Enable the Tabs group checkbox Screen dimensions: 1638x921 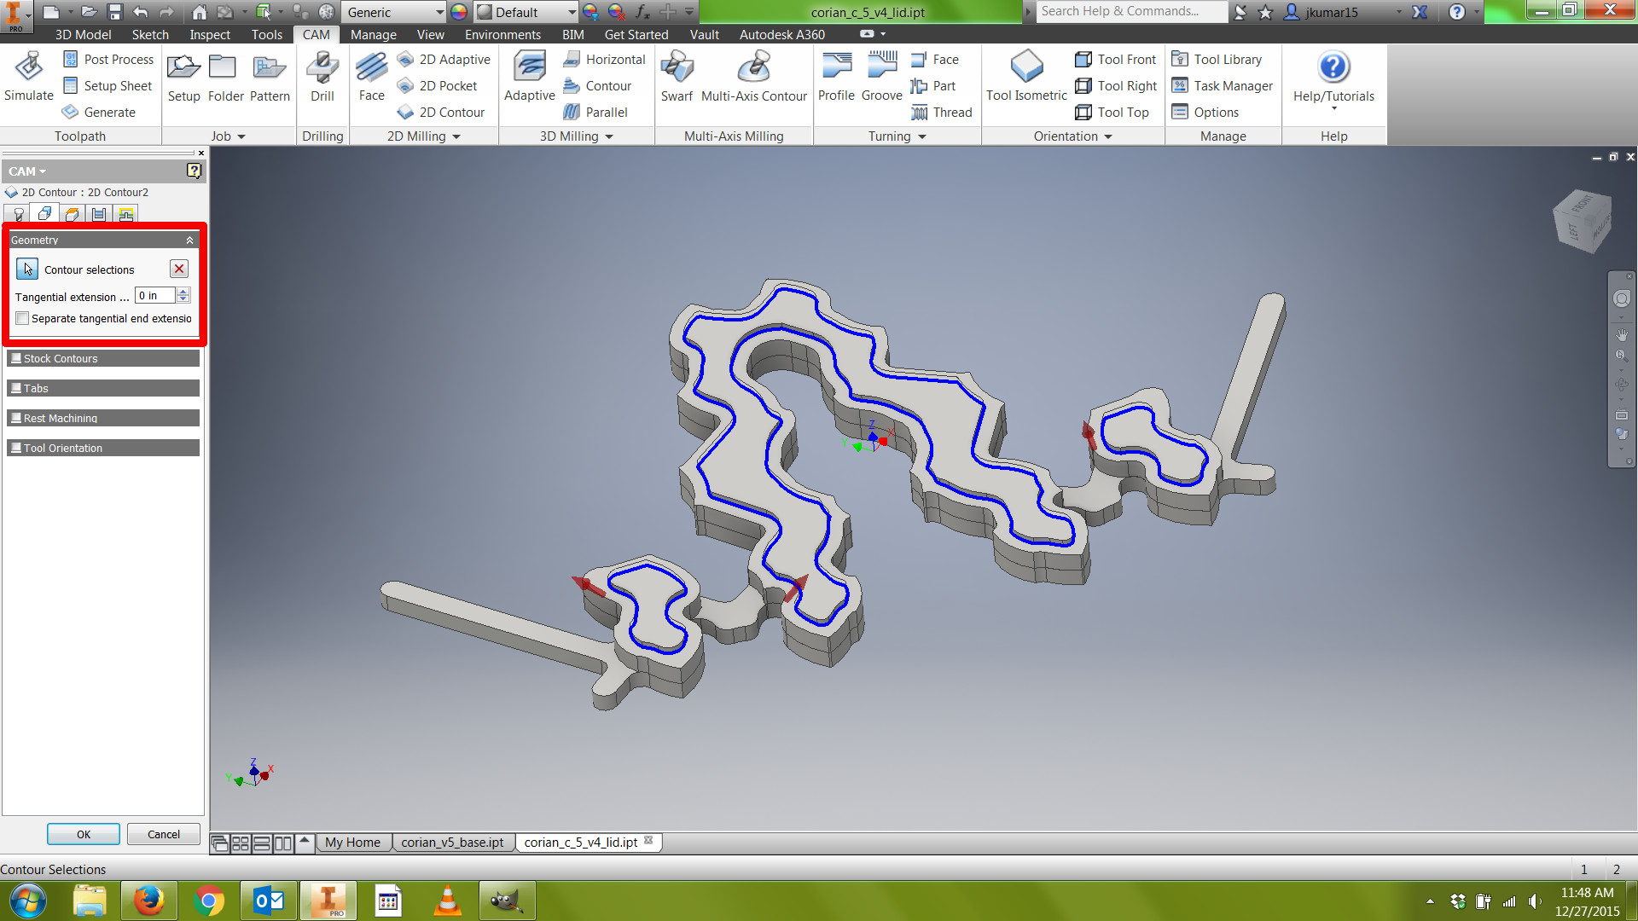[x=16, y=388]
